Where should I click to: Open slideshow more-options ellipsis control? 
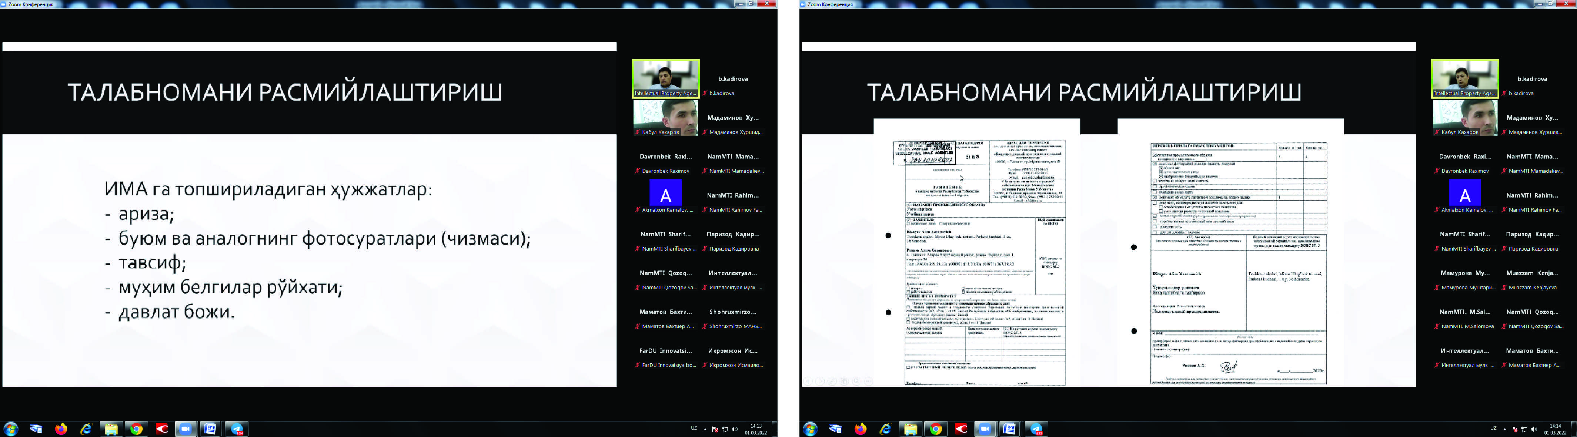(x=869, y=381)
